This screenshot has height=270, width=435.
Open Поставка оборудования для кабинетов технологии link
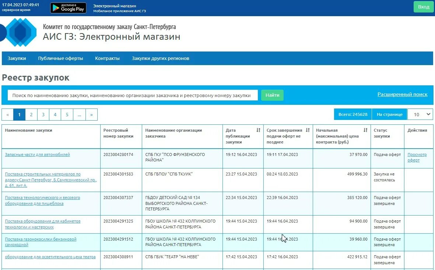43,224
